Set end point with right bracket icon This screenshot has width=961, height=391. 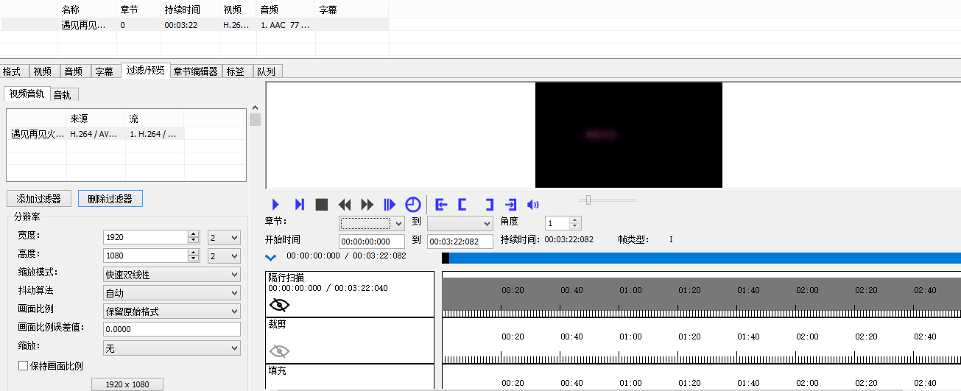489,205
